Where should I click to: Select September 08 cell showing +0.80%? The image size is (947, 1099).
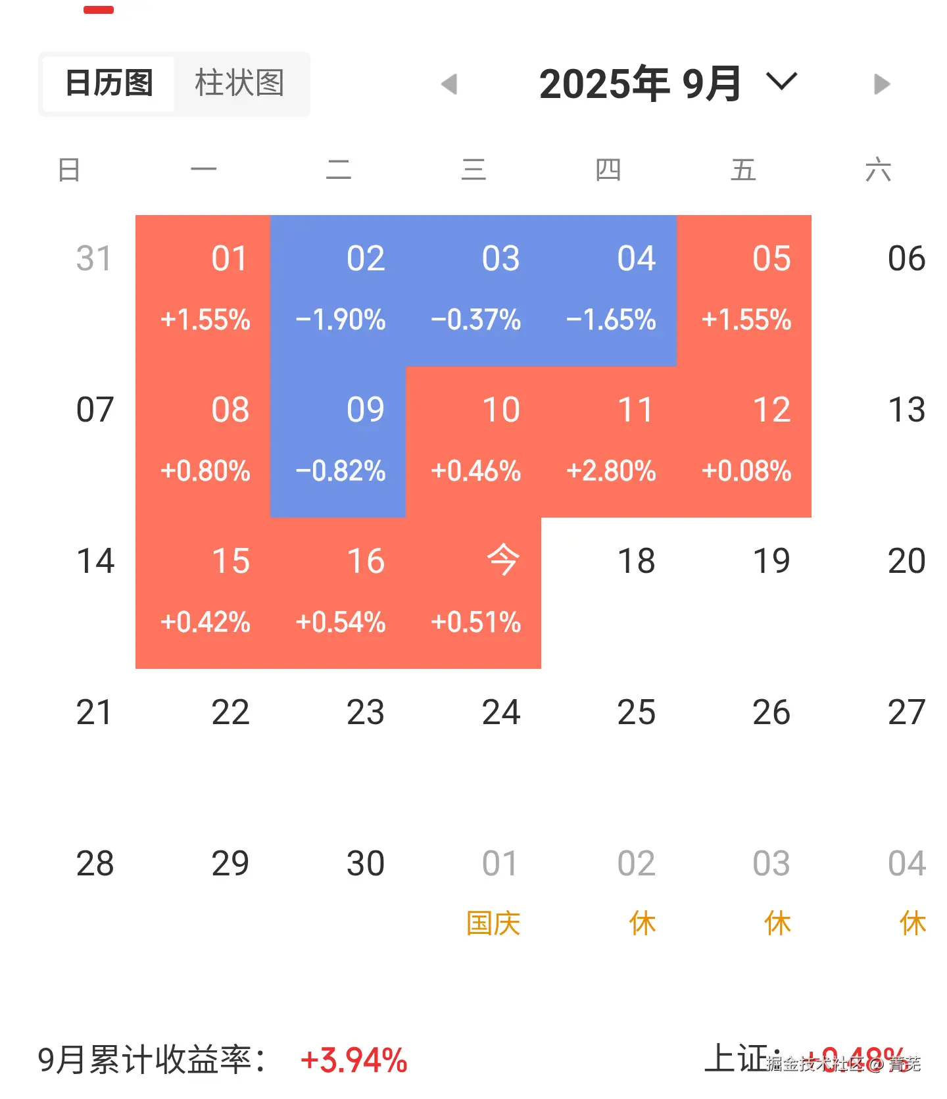click(x=203, y=441)
